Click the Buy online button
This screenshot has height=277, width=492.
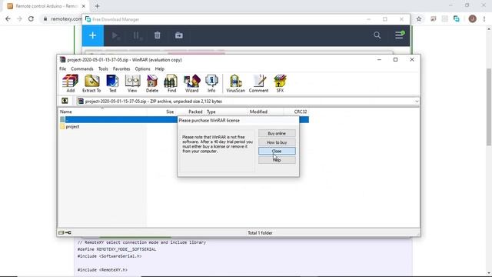[x=277, y=133]
